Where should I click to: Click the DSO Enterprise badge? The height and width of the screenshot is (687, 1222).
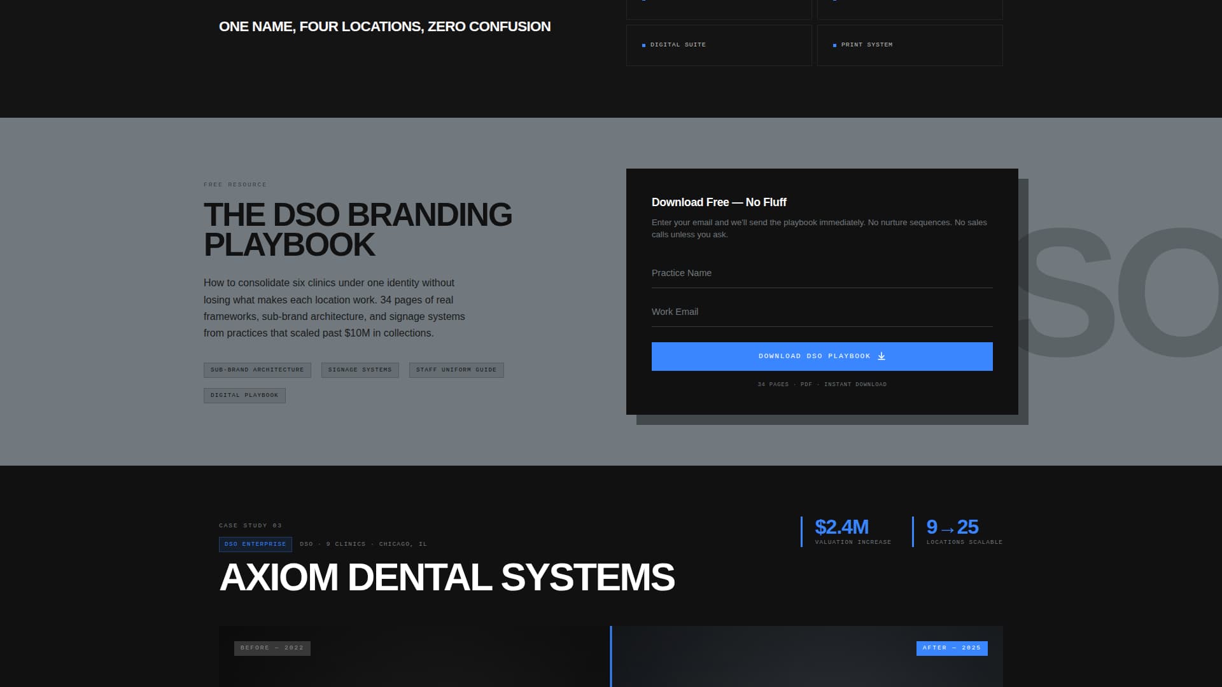click(x=255, y=545)
